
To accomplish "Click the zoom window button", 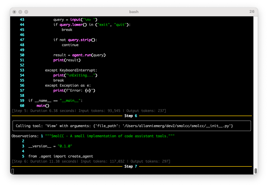I will click(x=26, y=12).
